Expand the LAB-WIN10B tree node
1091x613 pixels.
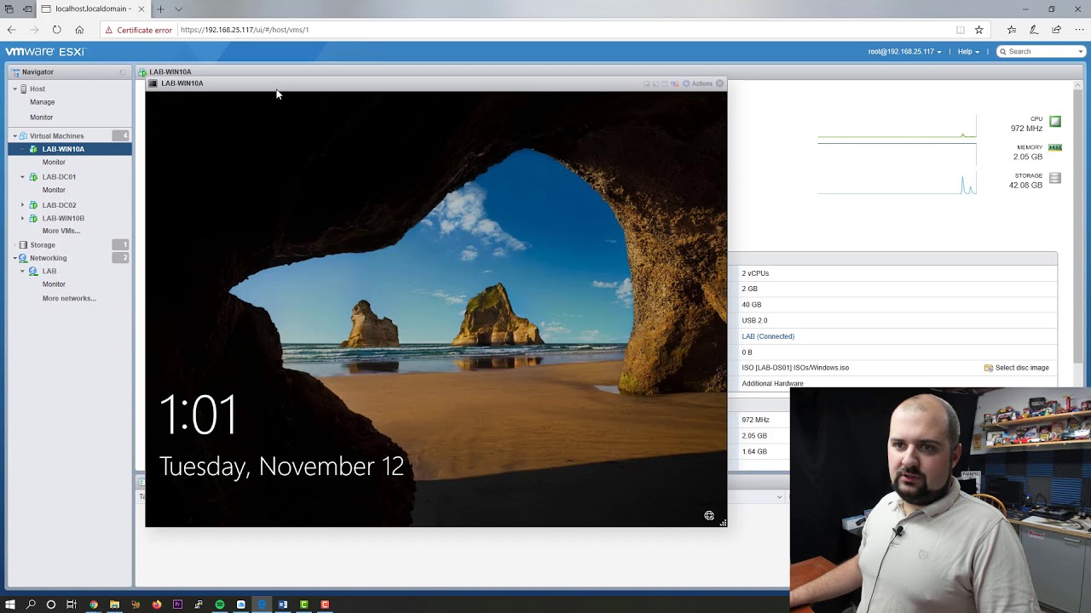(23, 219)
